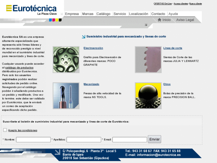Submit the form with Enviar
217x163 pixels.
click(154, 139)
